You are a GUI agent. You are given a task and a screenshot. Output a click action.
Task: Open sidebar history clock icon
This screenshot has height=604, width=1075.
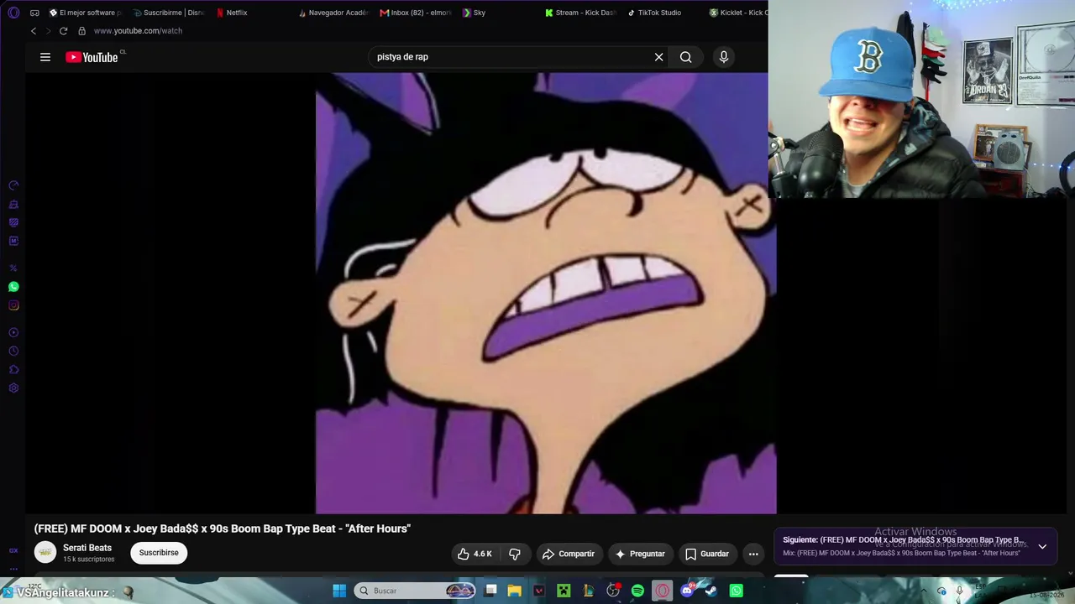click(x=13, y=351)
